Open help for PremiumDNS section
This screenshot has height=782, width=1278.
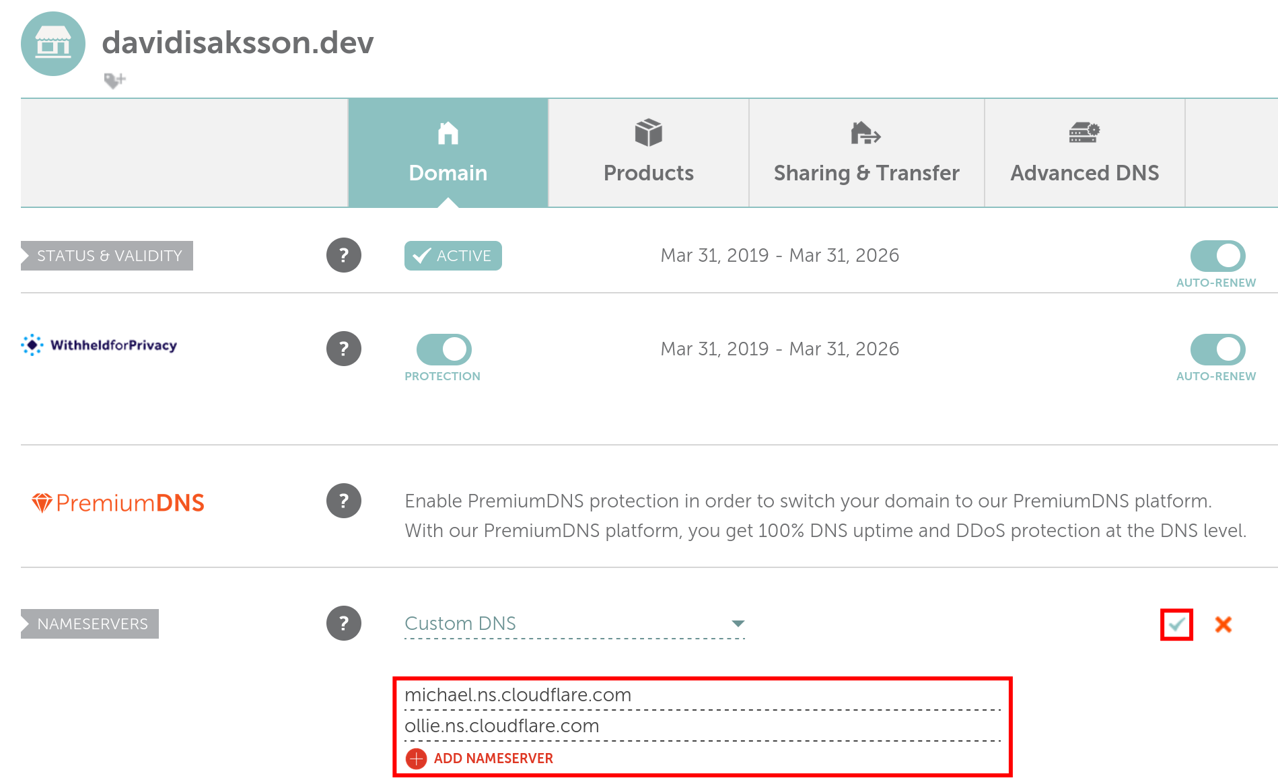coord(344,501)
